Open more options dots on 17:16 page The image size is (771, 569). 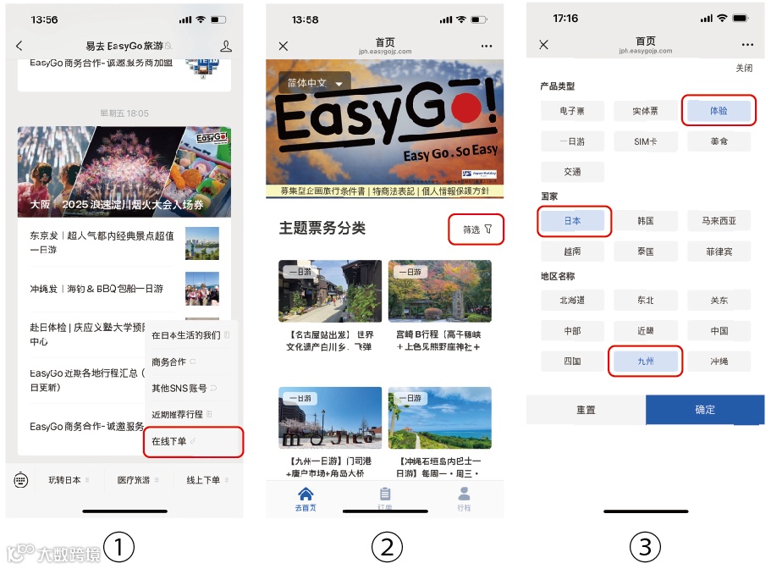click(x=747, y=45)
